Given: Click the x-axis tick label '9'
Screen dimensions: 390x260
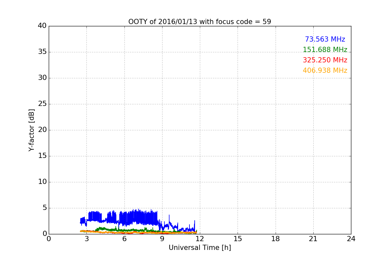Looking at the screenshot, I should click(x=162, y=239).
